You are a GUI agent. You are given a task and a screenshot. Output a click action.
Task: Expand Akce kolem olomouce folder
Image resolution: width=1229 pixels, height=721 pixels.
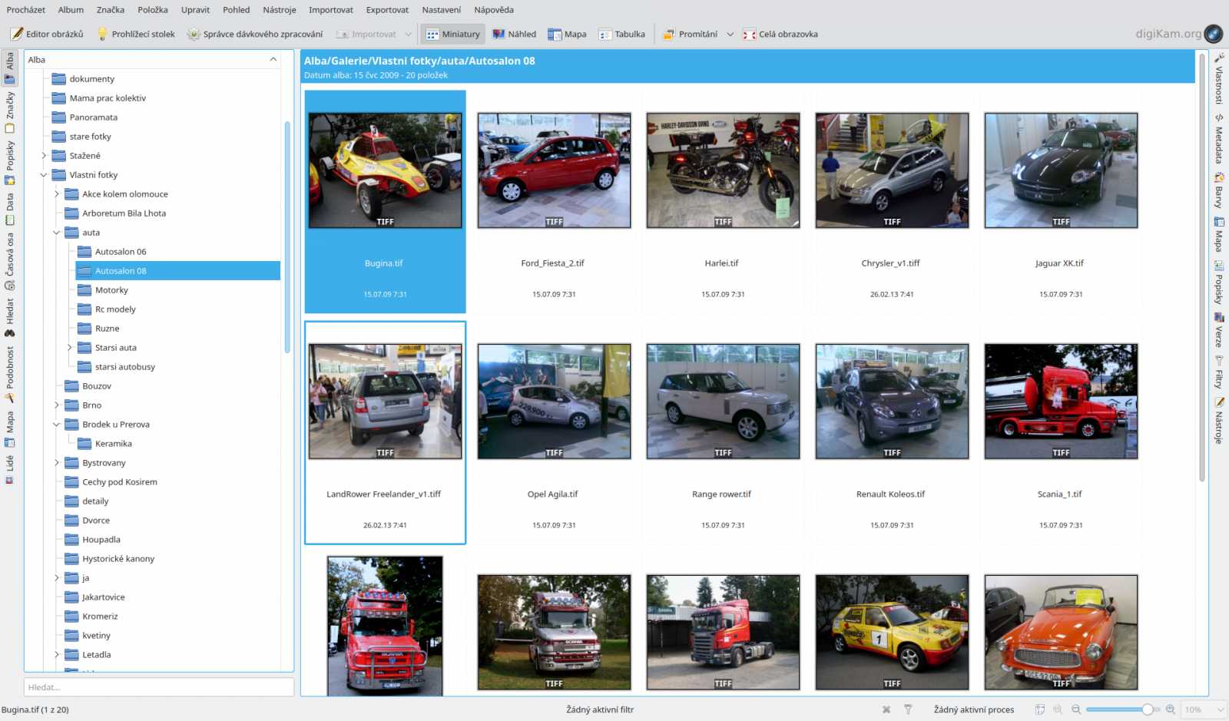tap(57, 194)
